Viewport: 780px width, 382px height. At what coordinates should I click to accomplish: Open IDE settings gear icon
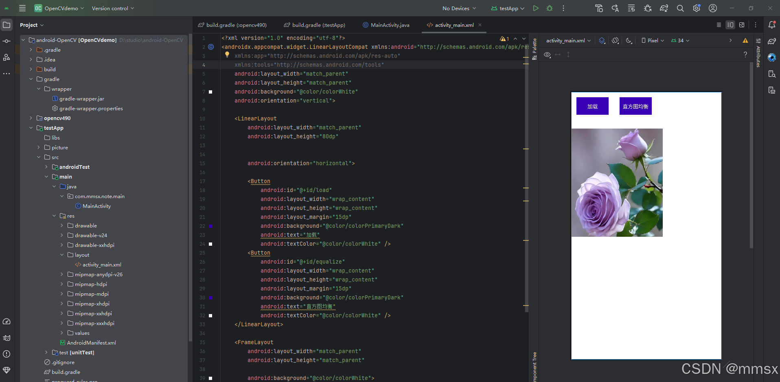click(697, 8)
